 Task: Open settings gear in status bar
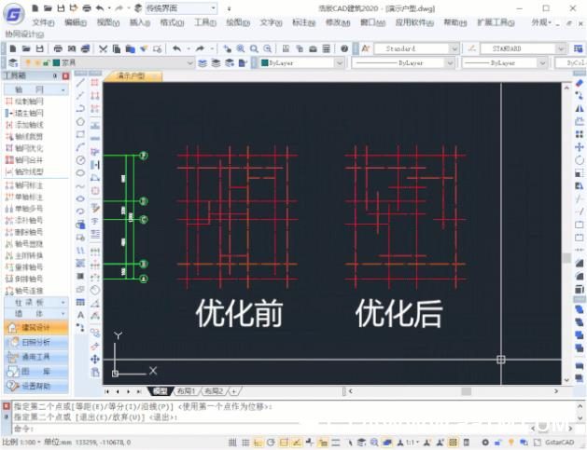click(x=484, y=443)
